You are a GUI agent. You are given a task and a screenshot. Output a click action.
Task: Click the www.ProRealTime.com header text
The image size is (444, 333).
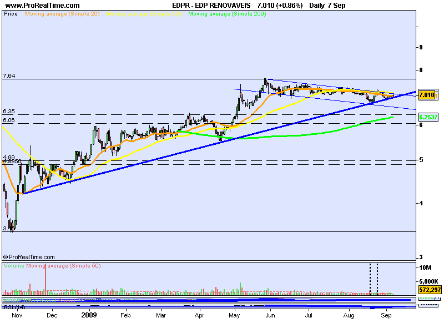[43, 6]
